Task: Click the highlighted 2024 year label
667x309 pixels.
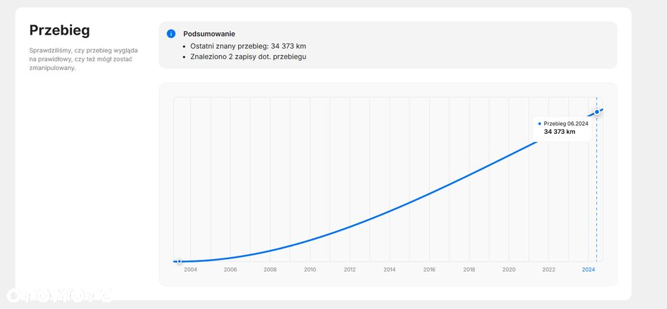Action: (588, 270)
